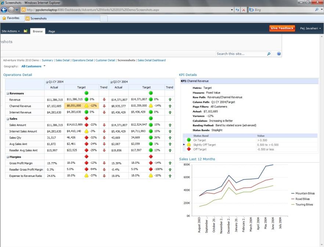This screenshot has width=324, height=247.
Task: Click the Refresh page icon
Action: (x=237, y=10)
